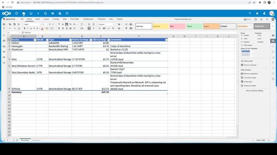Open Nextcloud Calendar icon
Viewport: 277px width, 155px height.
[67, 13]
